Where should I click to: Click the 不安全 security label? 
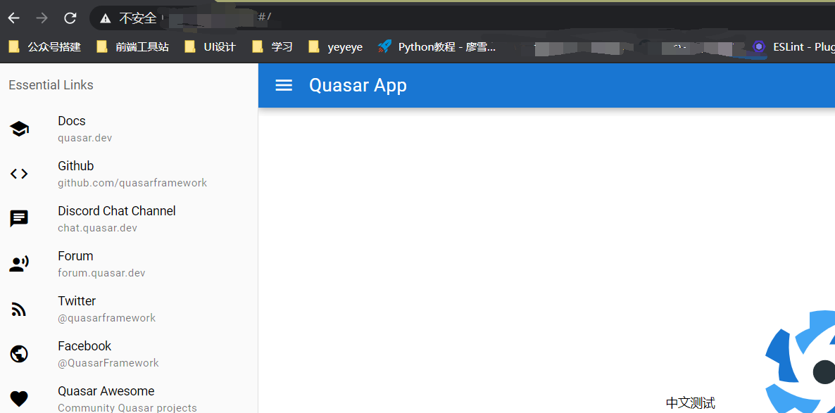(137, 18)
